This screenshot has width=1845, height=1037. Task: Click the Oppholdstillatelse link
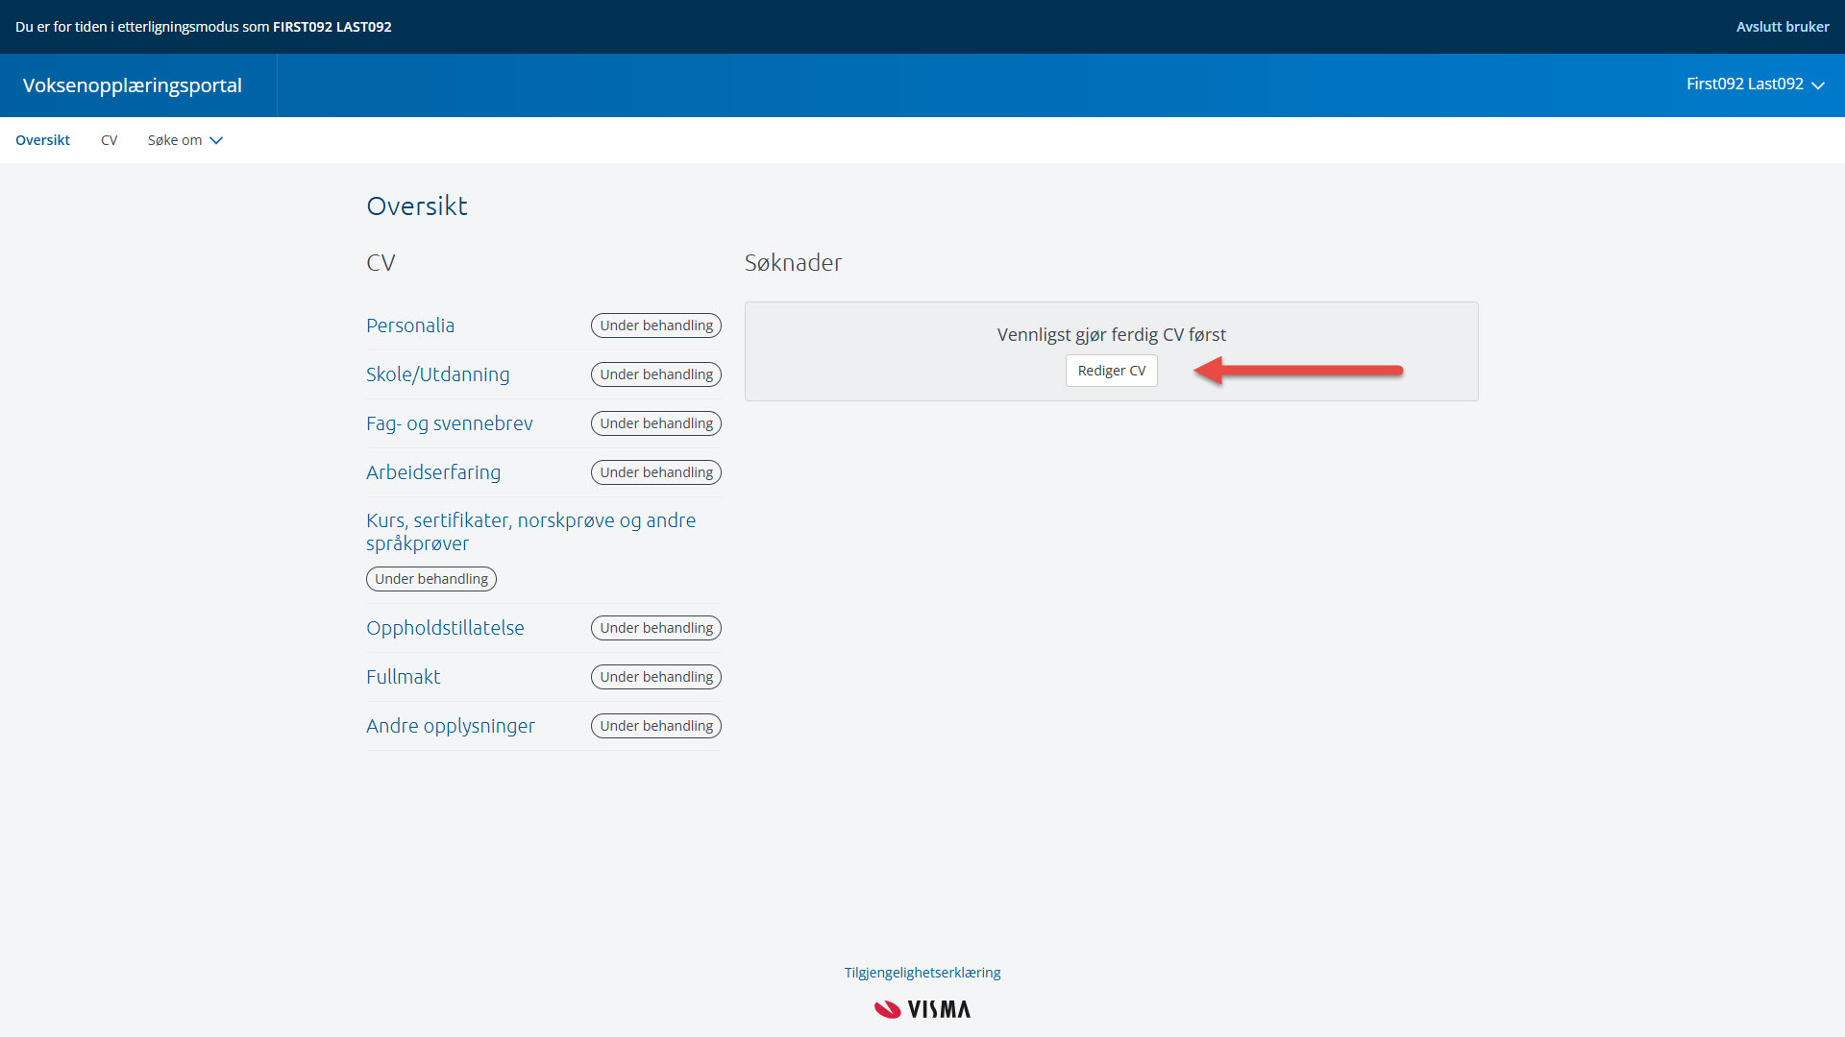tap(445, 628)
